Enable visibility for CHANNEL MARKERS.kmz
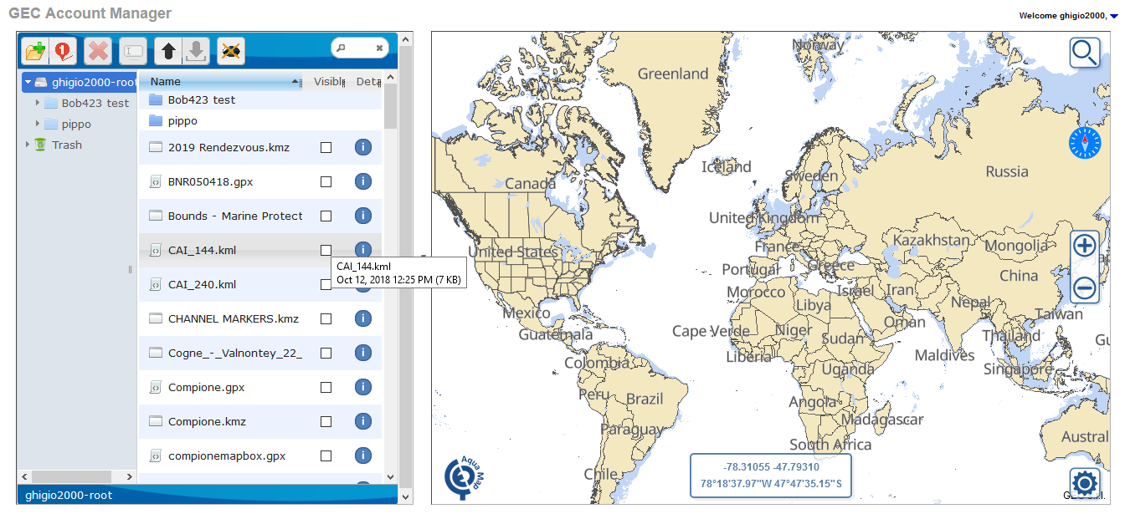This screenshot has width=1125, height=514. [326, 318]
